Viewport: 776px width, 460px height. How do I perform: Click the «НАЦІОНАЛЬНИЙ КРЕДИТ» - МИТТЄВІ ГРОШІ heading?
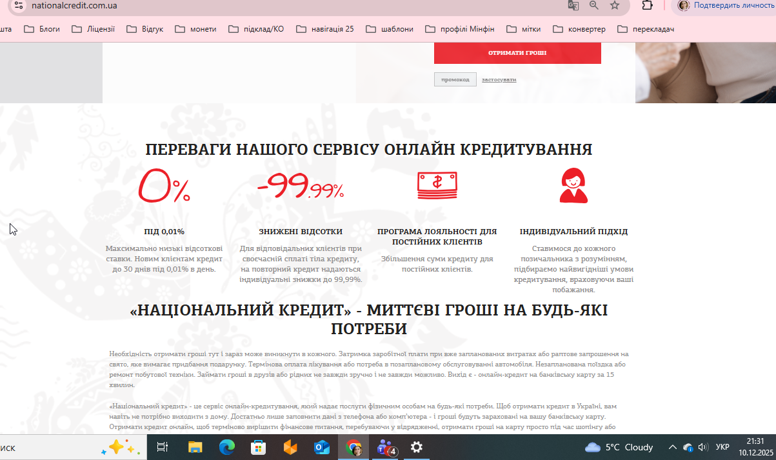(368, 319)
